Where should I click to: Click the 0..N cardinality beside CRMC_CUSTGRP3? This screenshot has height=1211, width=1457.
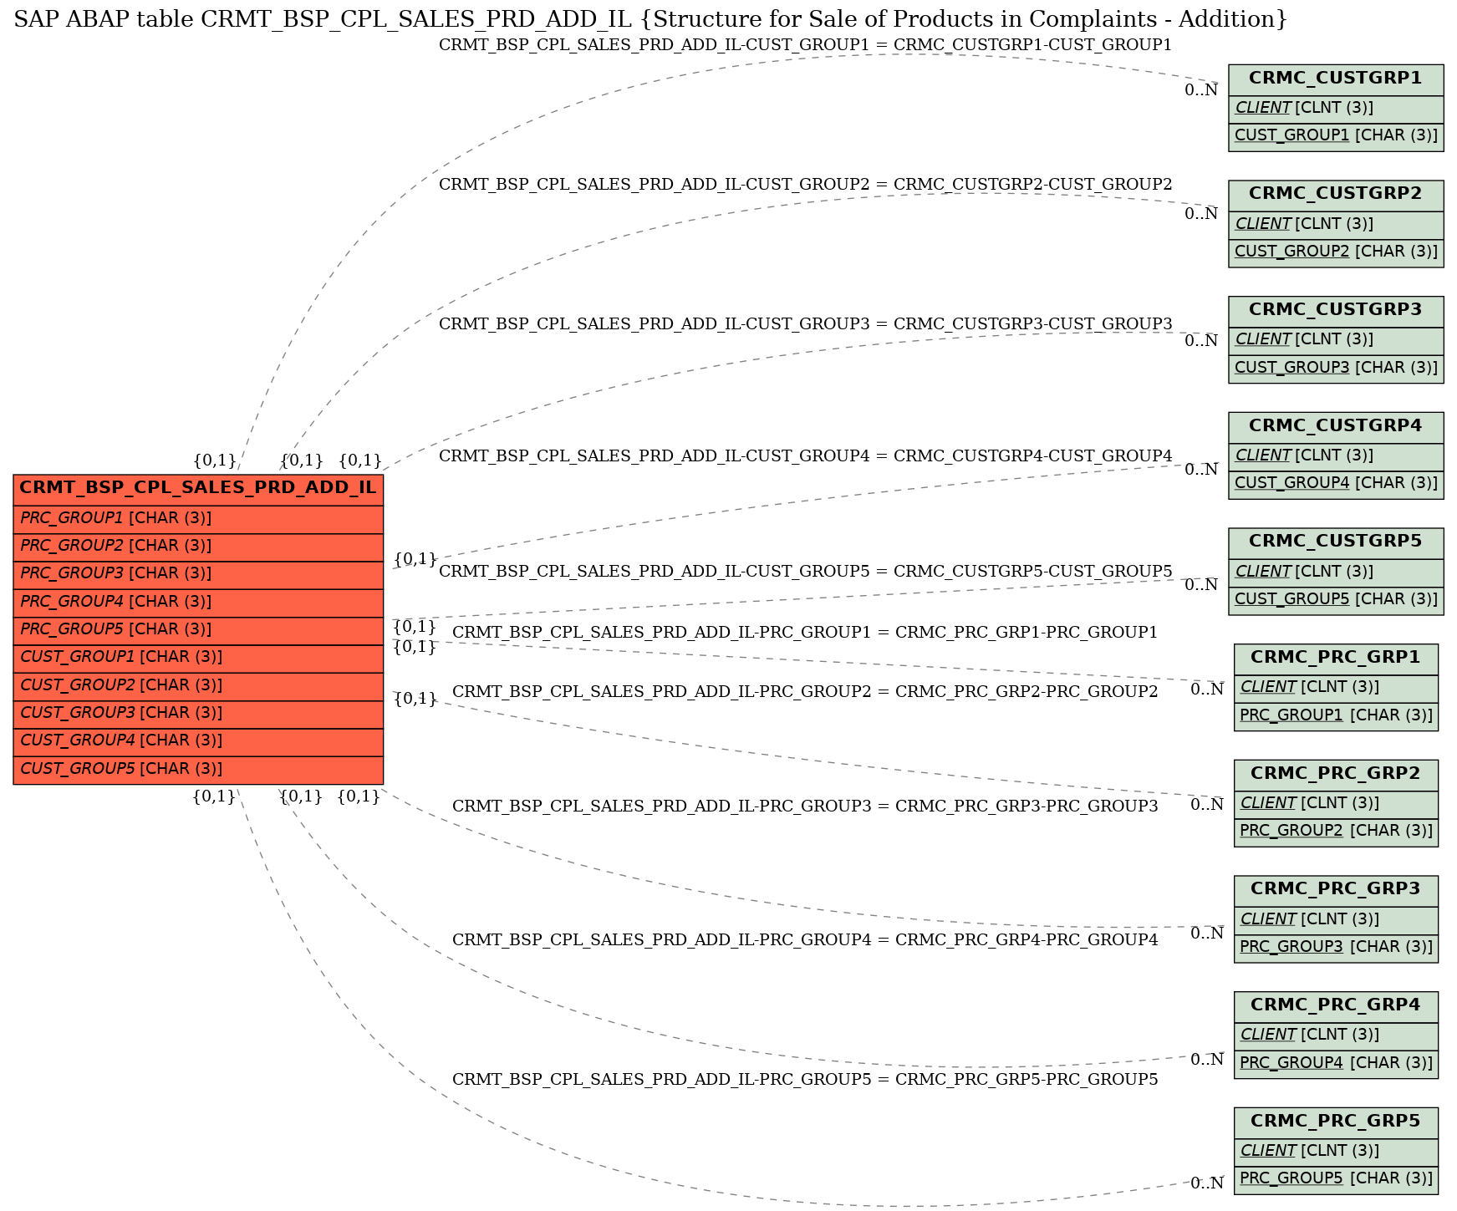coord(1201,341)
